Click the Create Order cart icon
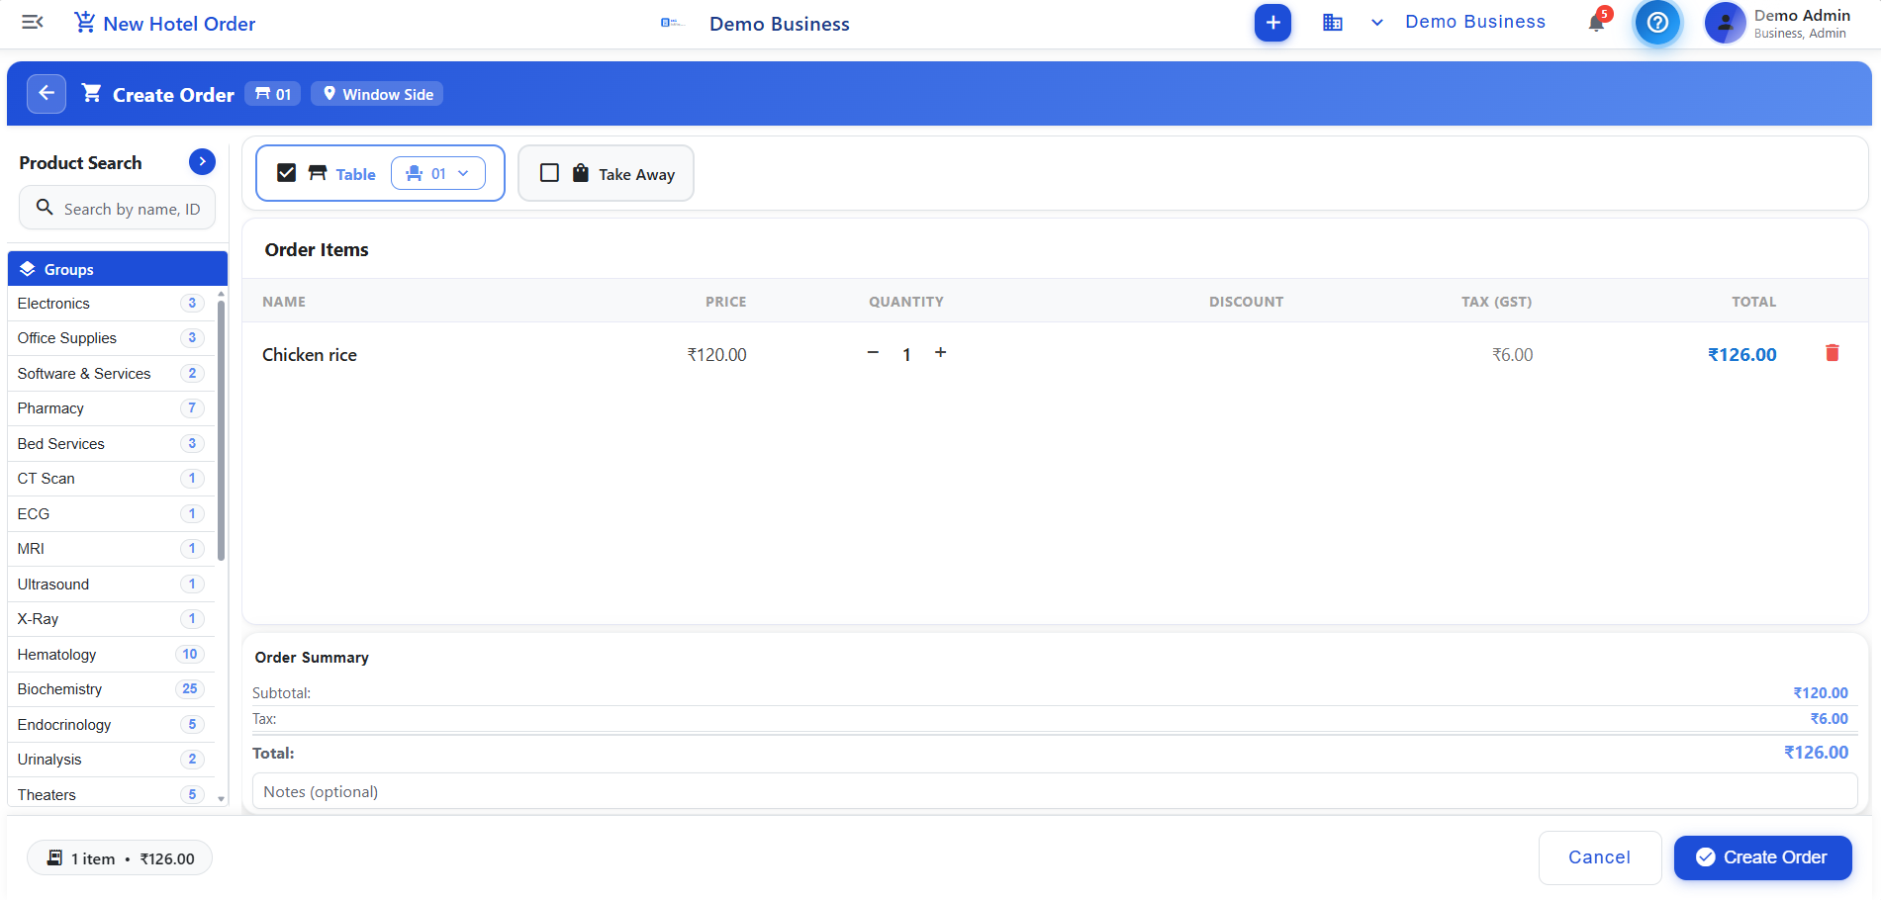Viewport: 1881px width, 900px height. click(x=92, y=93)
